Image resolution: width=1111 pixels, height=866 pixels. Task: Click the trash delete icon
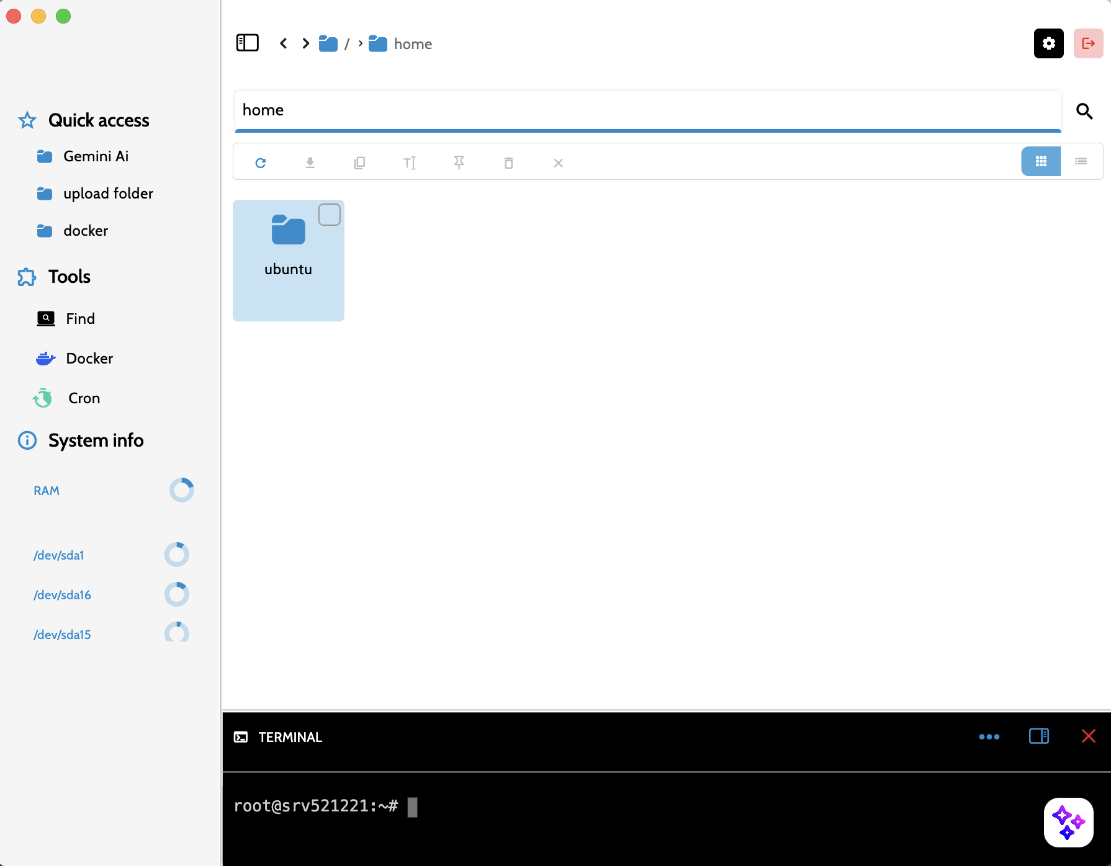(x=508, y=163)
